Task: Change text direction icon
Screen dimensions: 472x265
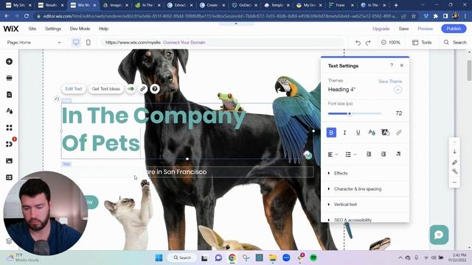Action: coord(398,154)
